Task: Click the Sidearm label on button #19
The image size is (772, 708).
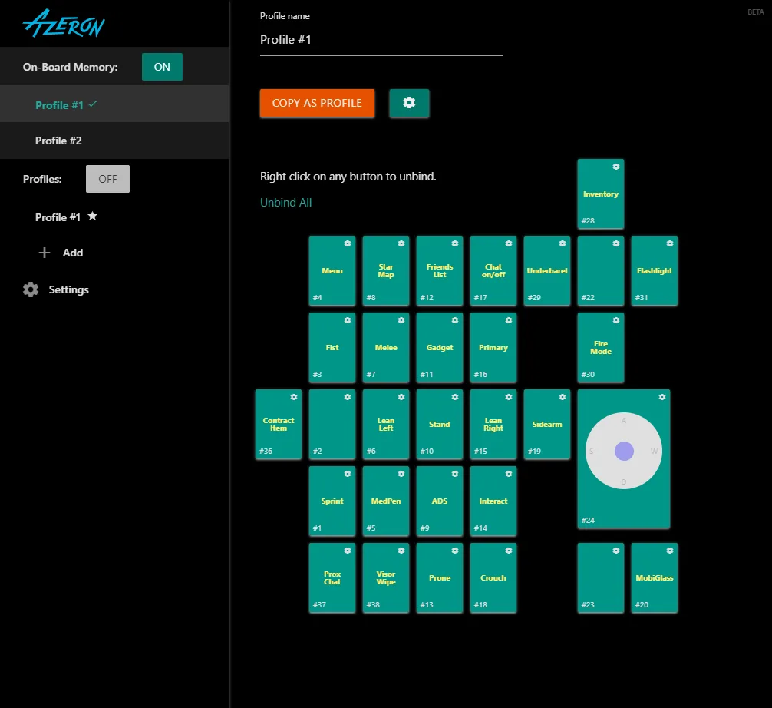Action: click(x=547, y=424)
